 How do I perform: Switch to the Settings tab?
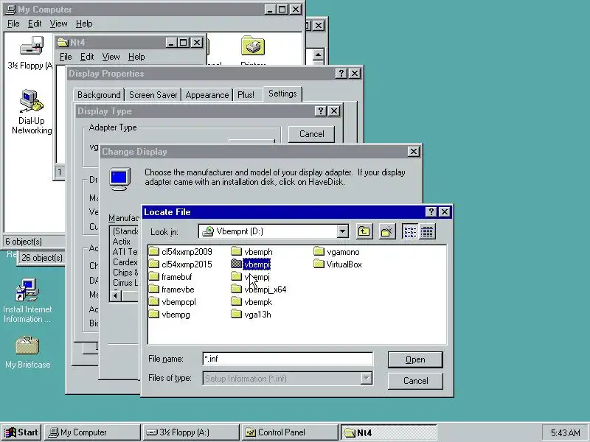(282, 94)
